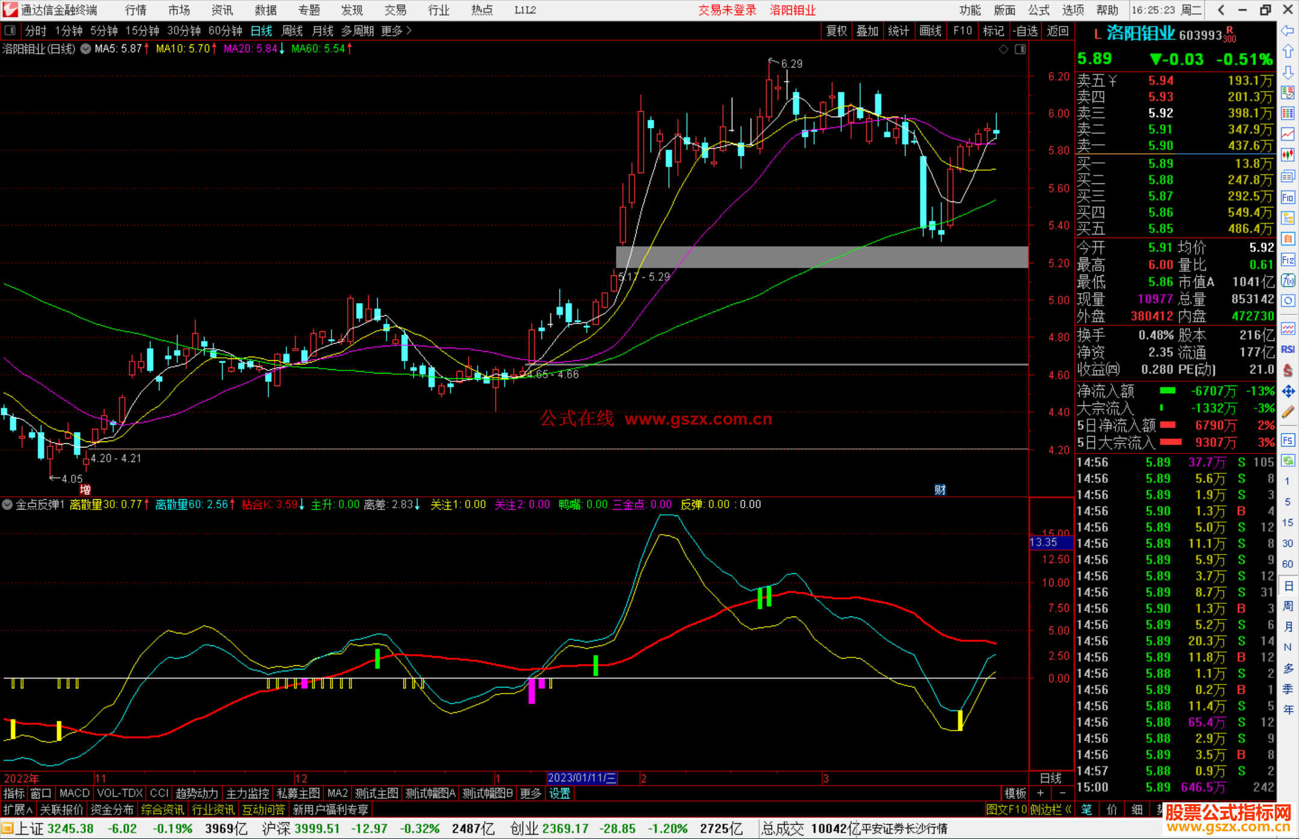
Task: Switch to 1-minute period in sidebar
Action: click(1287, 481)
